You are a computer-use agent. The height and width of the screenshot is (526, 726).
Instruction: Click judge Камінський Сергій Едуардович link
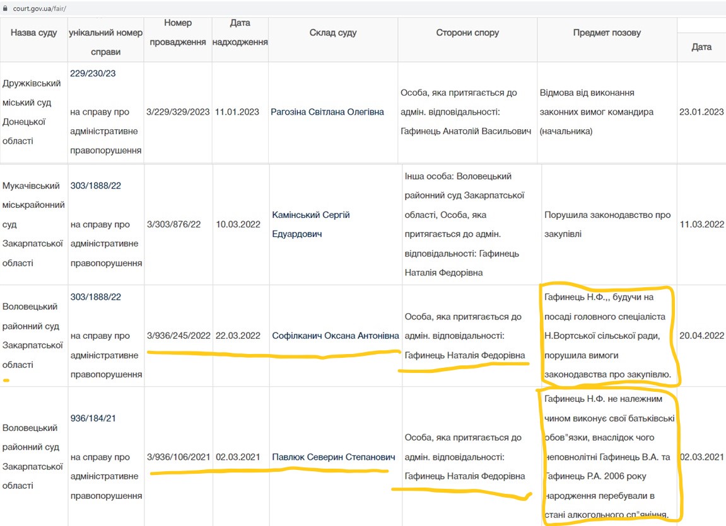[x=311, y=224]
